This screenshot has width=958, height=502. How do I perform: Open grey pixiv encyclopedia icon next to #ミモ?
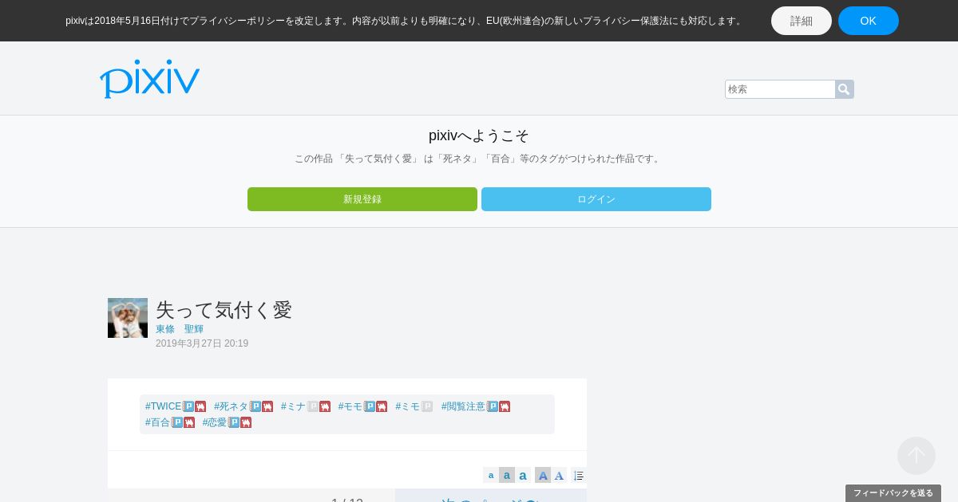pos(427,406)
